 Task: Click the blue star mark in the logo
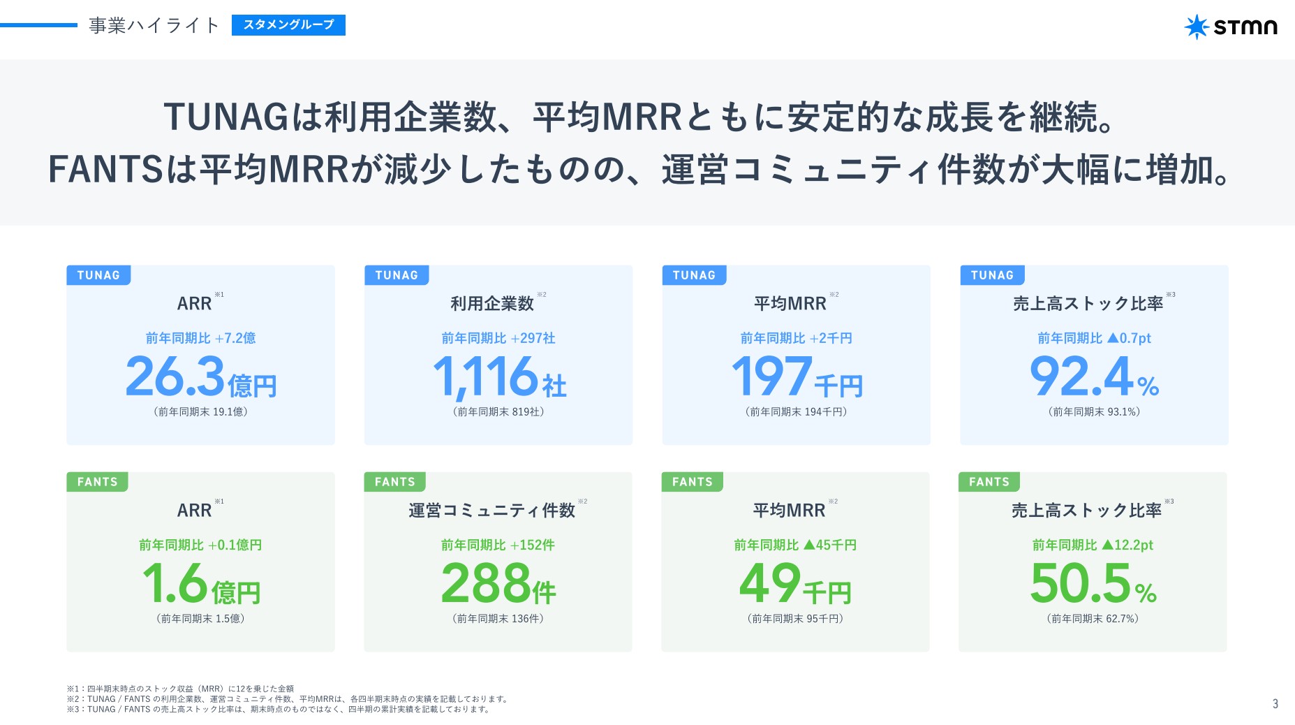tap(1196, 27)
